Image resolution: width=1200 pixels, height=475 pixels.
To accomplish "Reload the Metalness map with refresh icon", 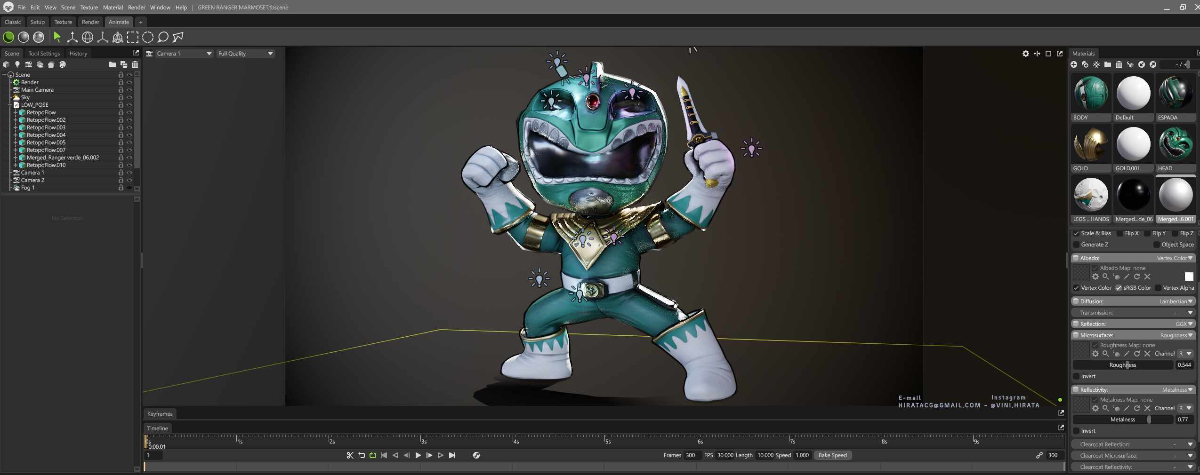I will click(x=1137, y=408).
